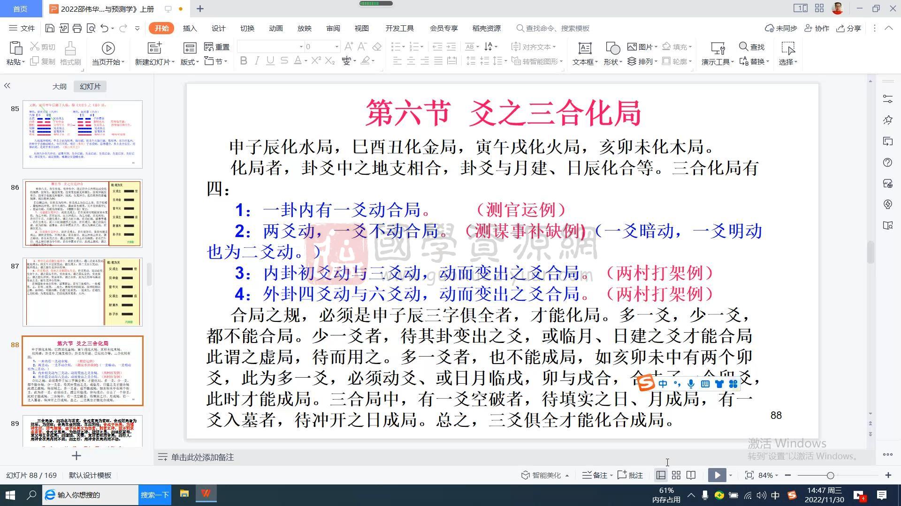
Task: Open Presentation Tools icon
Action: (x=718, y=48)
